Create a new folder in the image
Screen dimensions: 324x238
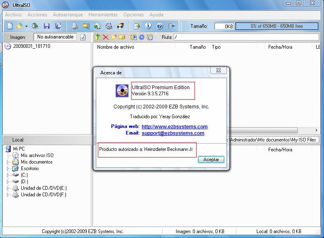tap(114, 37)
